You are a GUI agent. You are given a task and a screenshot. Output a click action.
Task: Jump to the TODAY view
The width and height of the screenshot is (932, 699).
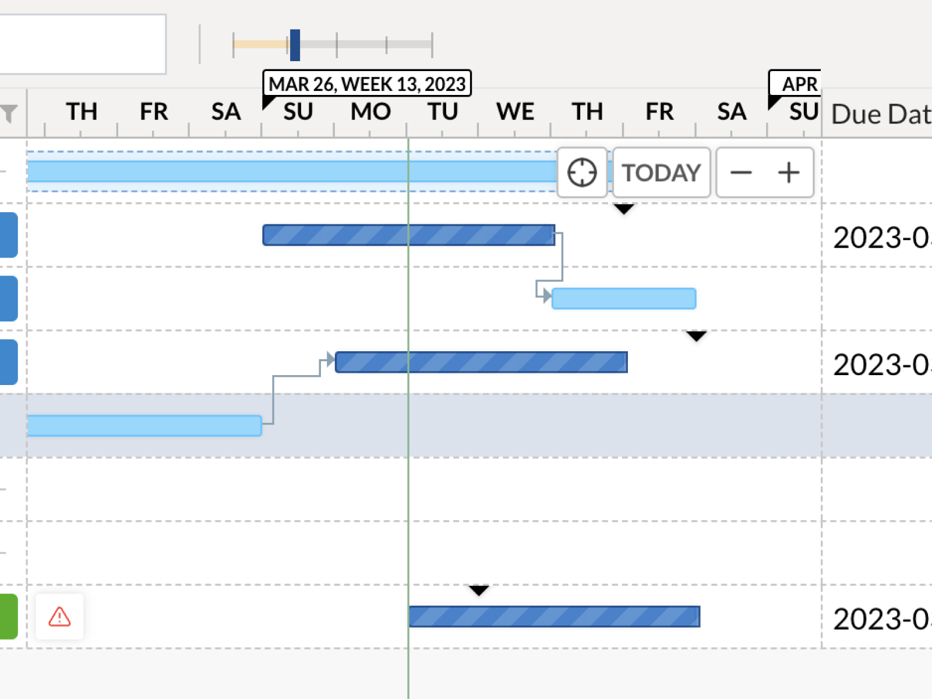661,172
